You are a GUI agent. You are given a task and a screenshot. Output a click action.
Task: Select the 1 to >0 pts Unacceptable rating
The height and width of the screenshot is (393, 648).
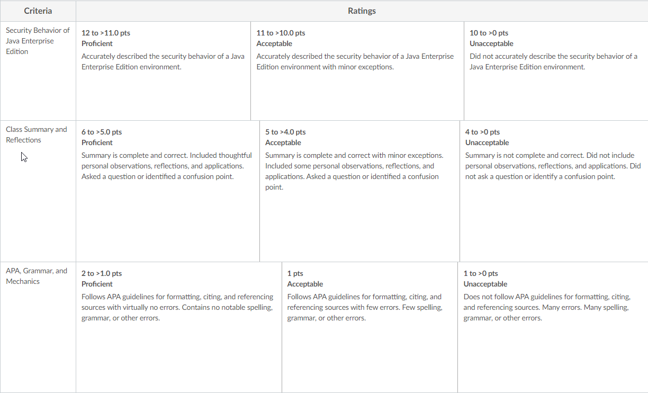553,327
